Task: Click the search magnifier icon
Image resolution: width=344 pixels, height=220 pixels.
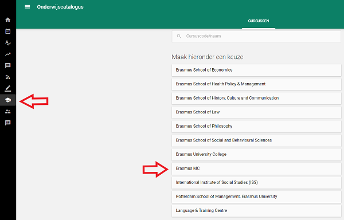Action: (x=179, y=36)
